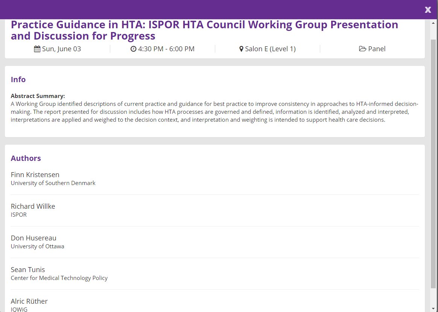
Task: Click University of Ottawa affiliation
Action: (37, 246)
